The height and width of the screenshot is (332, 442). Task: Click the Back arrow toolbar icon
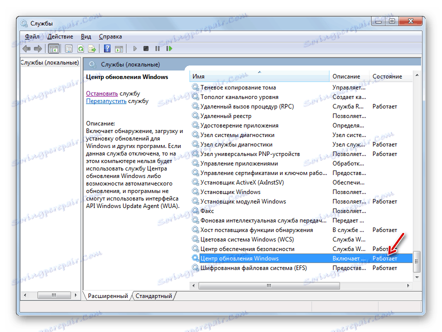(x=26, y=49)
